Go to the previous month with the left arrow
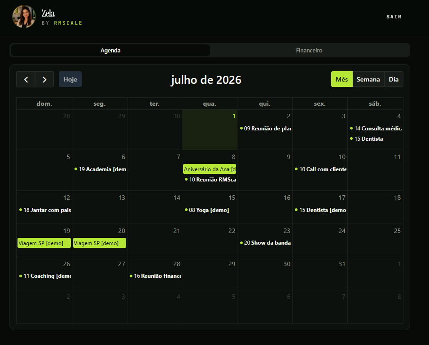The width and height of the screenshot is (429, 345). [x=26, y=79]
